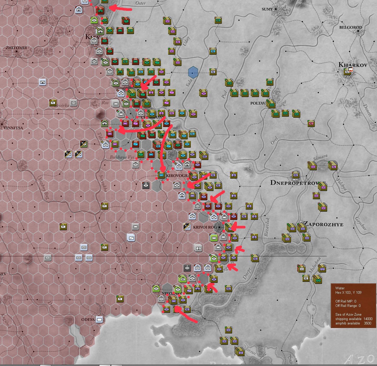Screen dimensions: 377x366
Task: Select the bright green SEC counter near Nikolaev
Action: point(183,279)
